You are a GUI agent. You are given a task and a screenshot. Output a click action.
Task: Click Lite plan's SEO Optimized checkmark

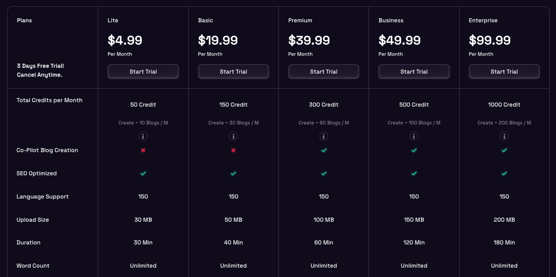pos(143,174)
